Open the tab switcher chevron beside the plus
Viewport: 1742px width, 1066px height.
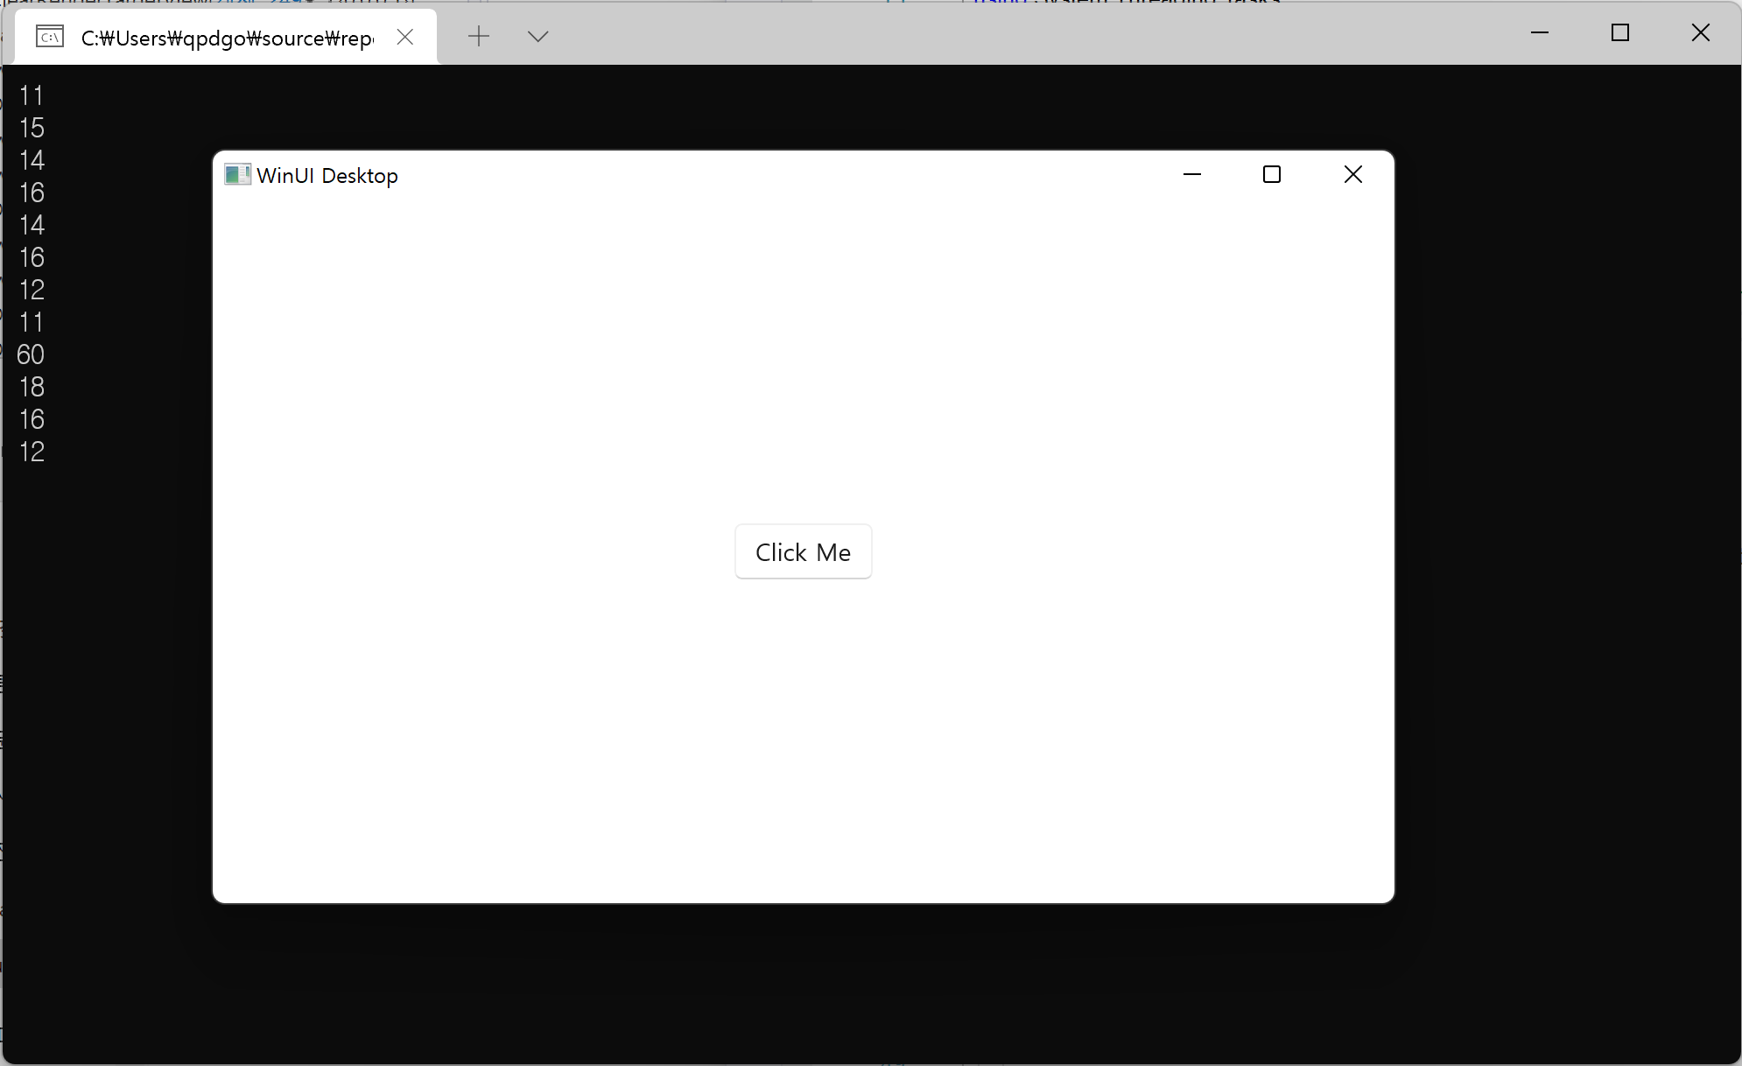click(x=537, y=37)
